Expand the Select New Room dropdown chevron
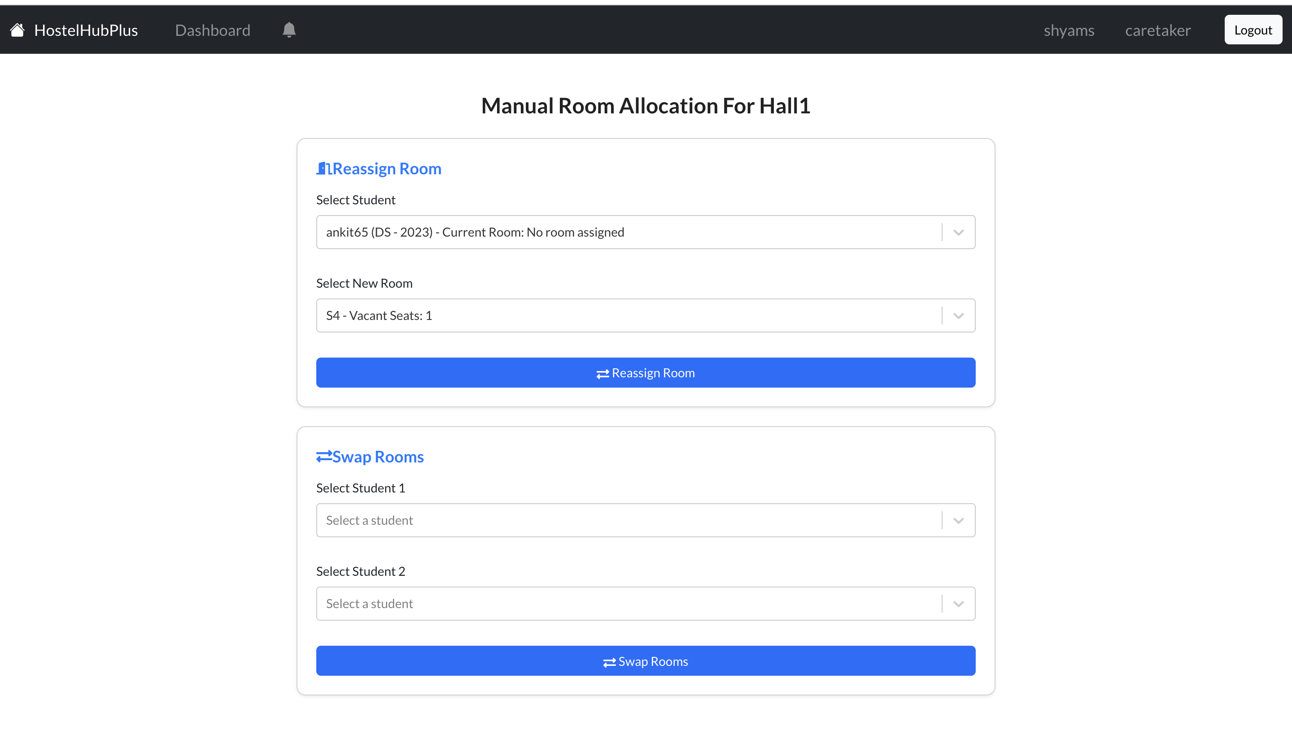The height and width of the screenshot is (734, 1292). pyautogui.click(x=958, y=315)
